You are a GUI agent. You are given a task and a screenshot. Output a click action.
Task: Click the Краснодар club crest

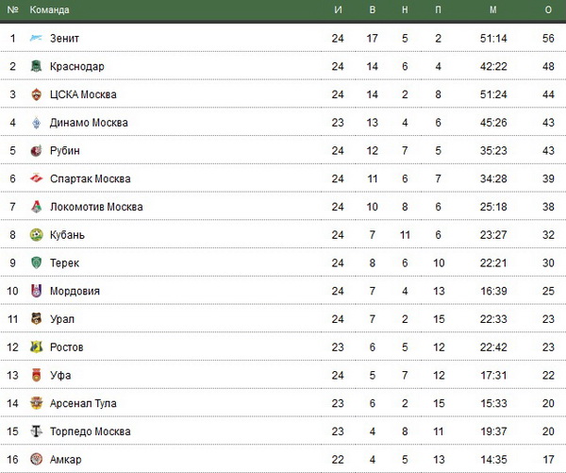36,66
